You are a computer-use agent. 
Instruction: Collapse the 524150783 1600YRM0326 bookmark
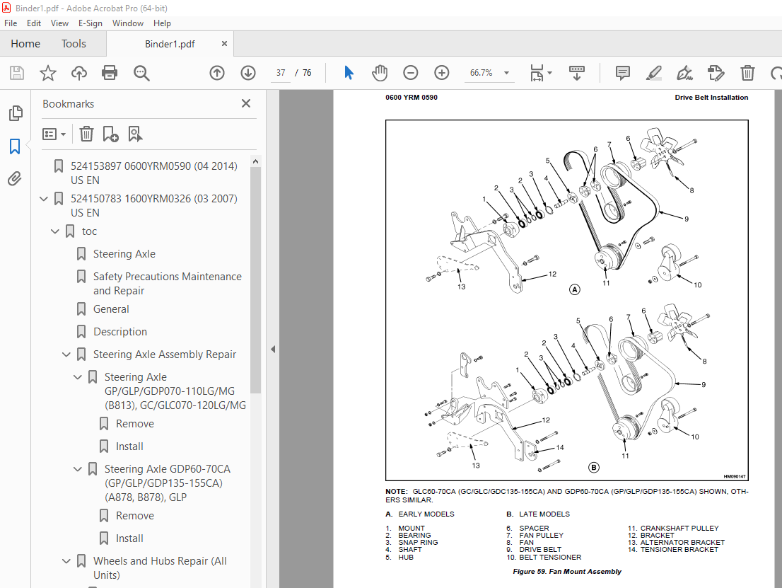pos(44,199)
